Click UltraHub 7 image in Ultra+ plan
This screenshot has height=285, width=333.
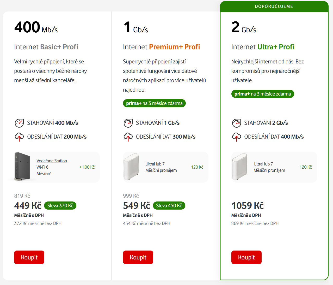pos(239,167)
